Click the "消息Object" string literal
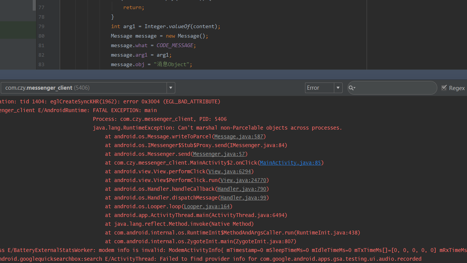Screen dimensions: 467x263 coord(173,64)
